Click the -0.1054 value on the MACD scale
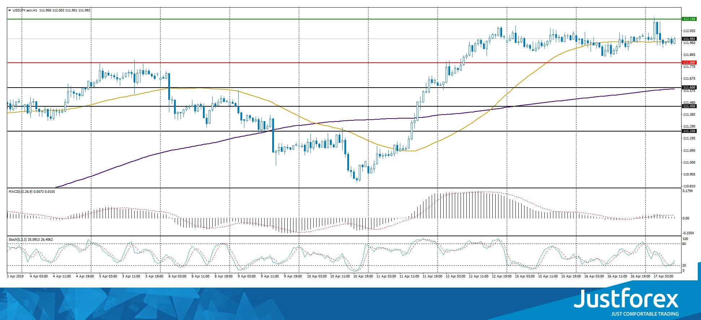 pyautogui.click(x=688, y=233)
